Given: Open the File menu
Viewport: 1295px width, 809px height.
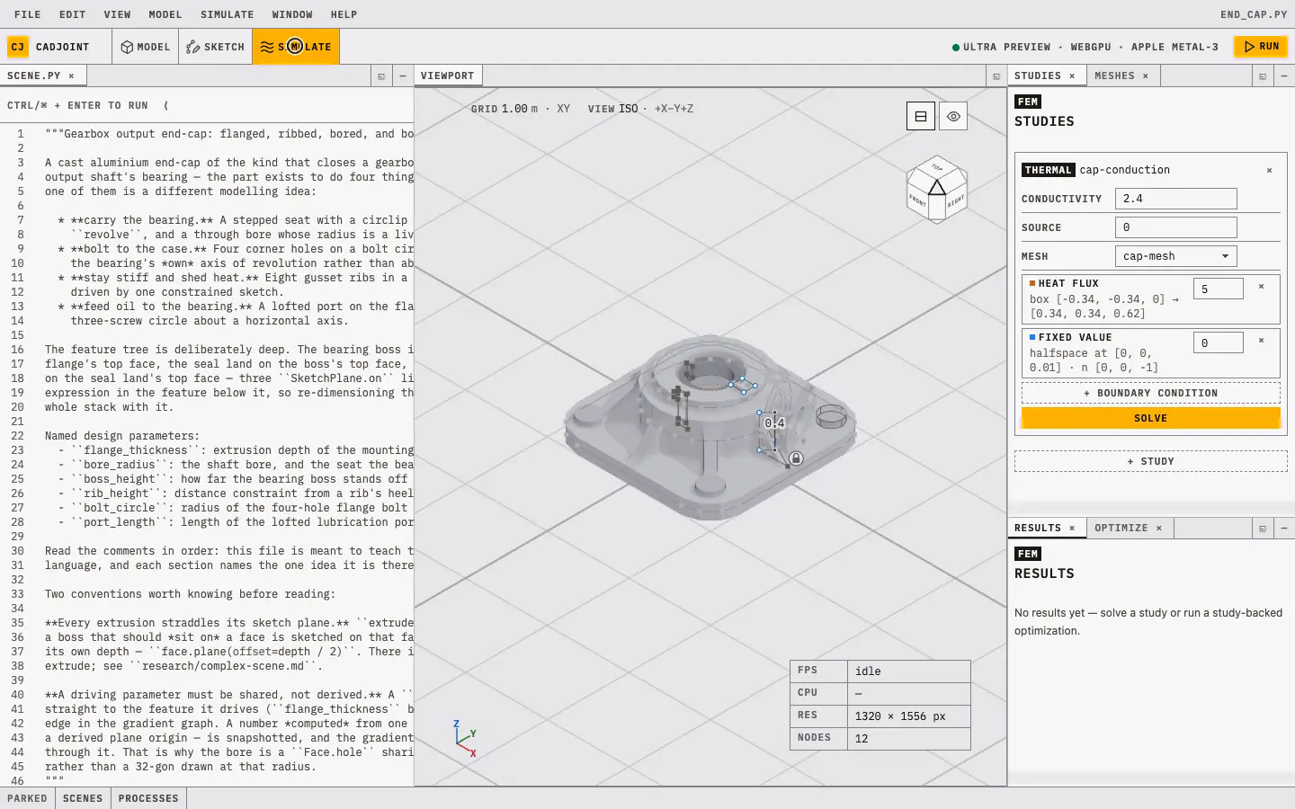Looking at the screenshot, I should coord(28,14).
